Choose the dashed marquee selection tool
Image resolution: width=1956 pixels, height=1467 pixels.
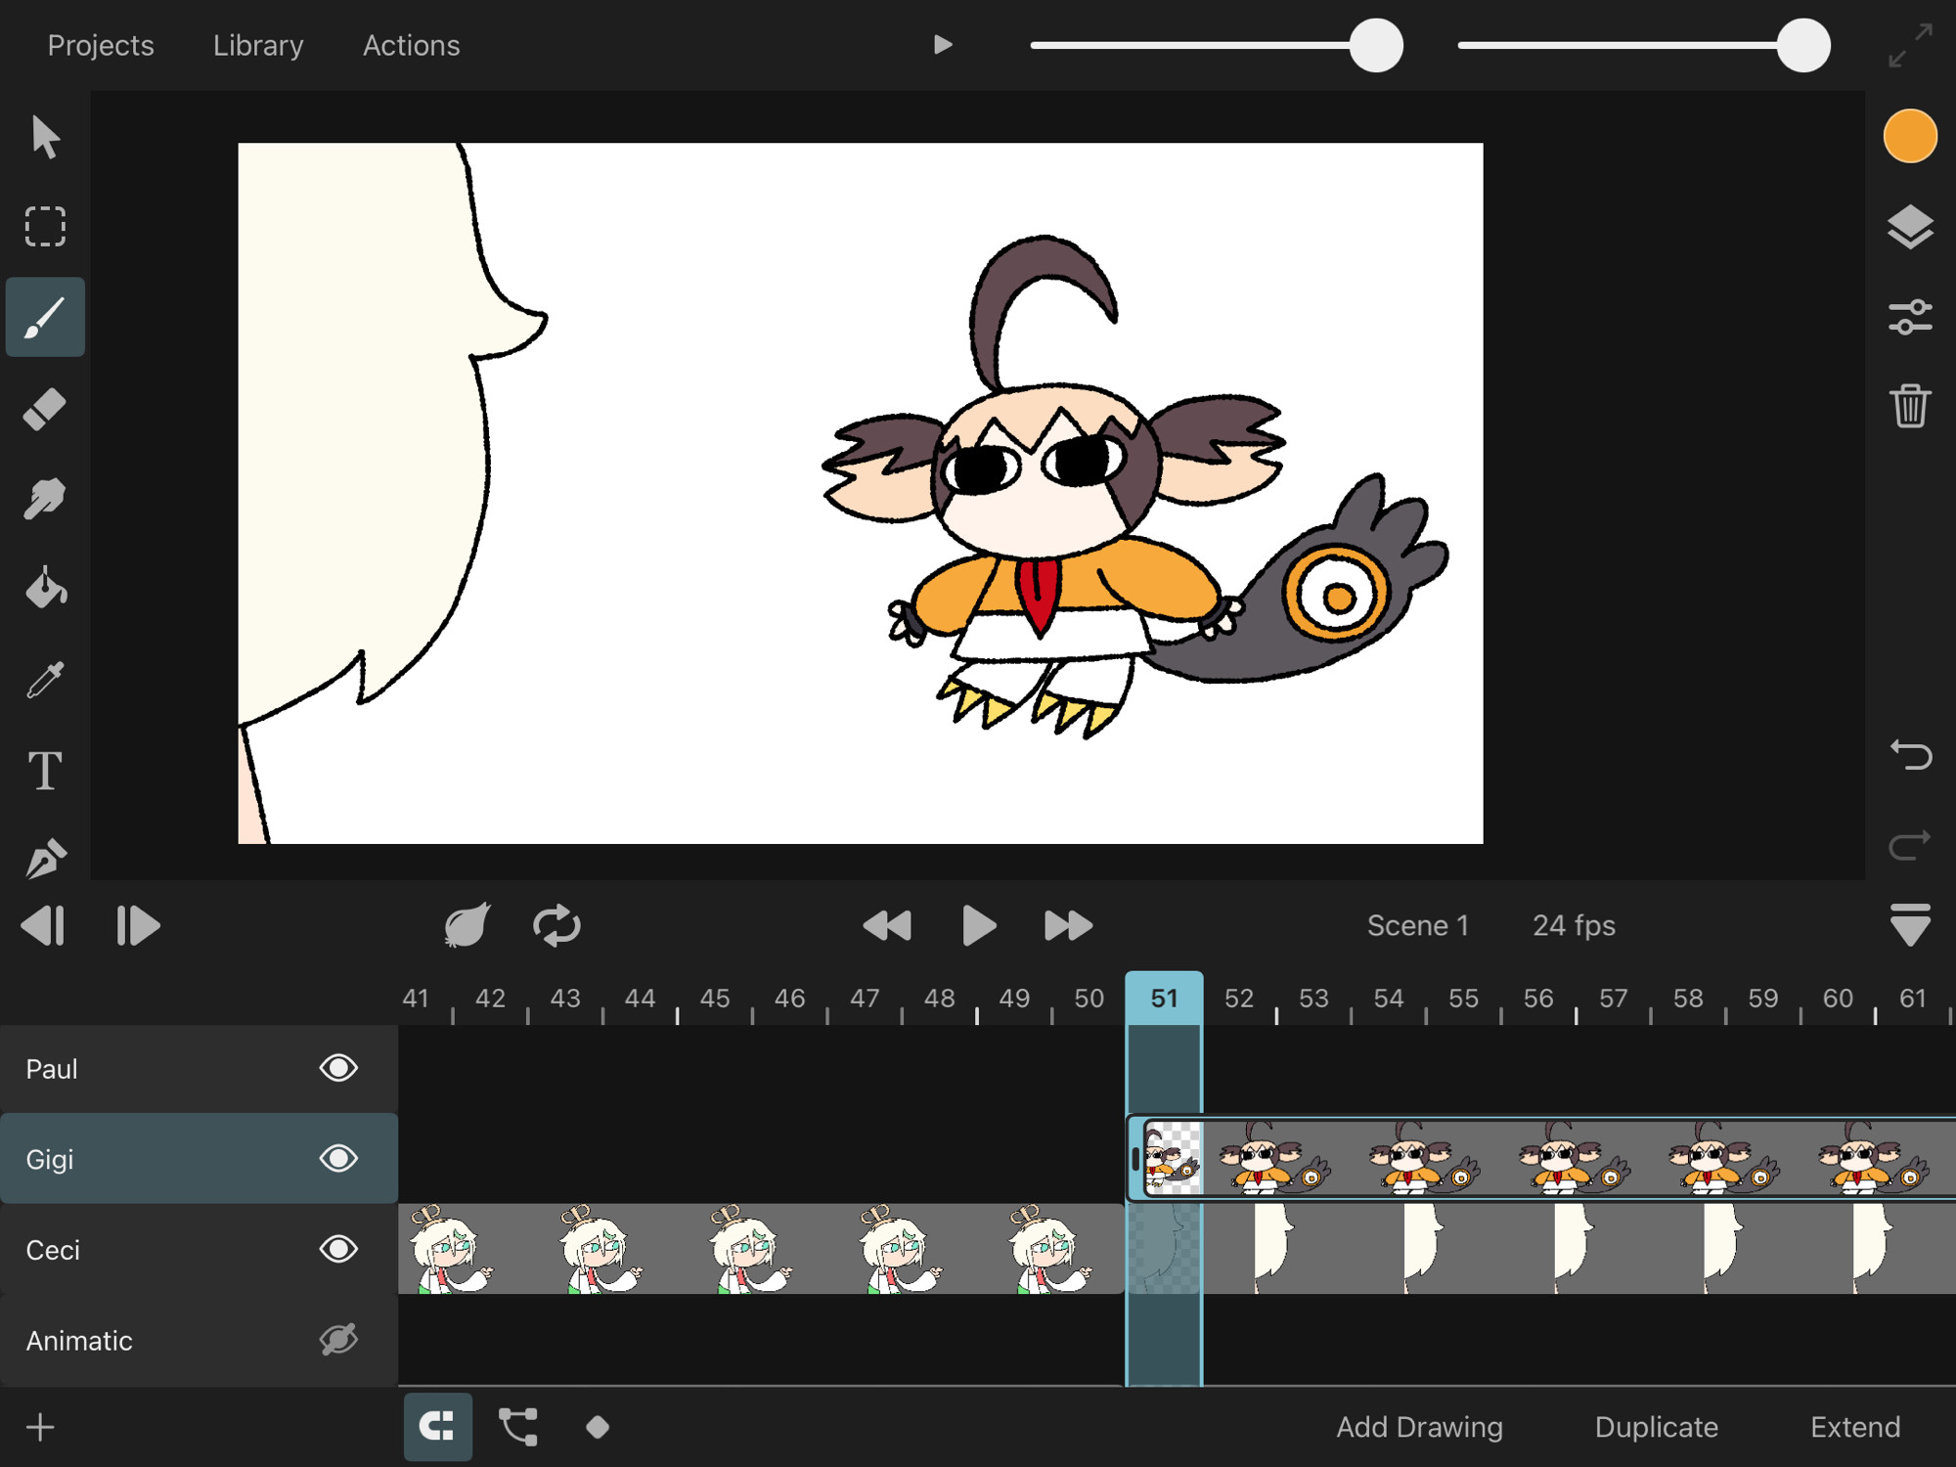point(45,227)
